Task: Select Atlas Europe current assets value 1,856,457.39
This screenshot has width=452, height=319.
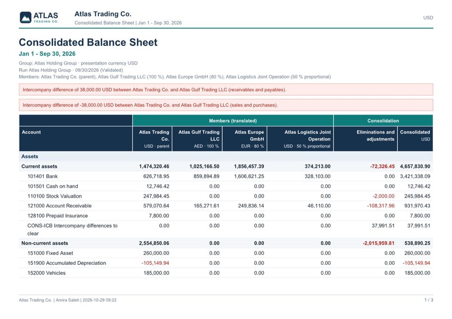Action: (x=249, y=166)
